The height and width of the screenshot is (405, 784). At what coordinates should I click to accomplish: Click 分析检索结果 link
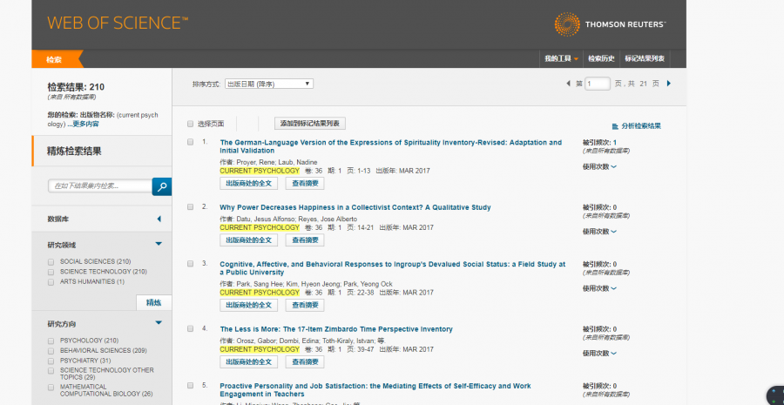point(641,126)
